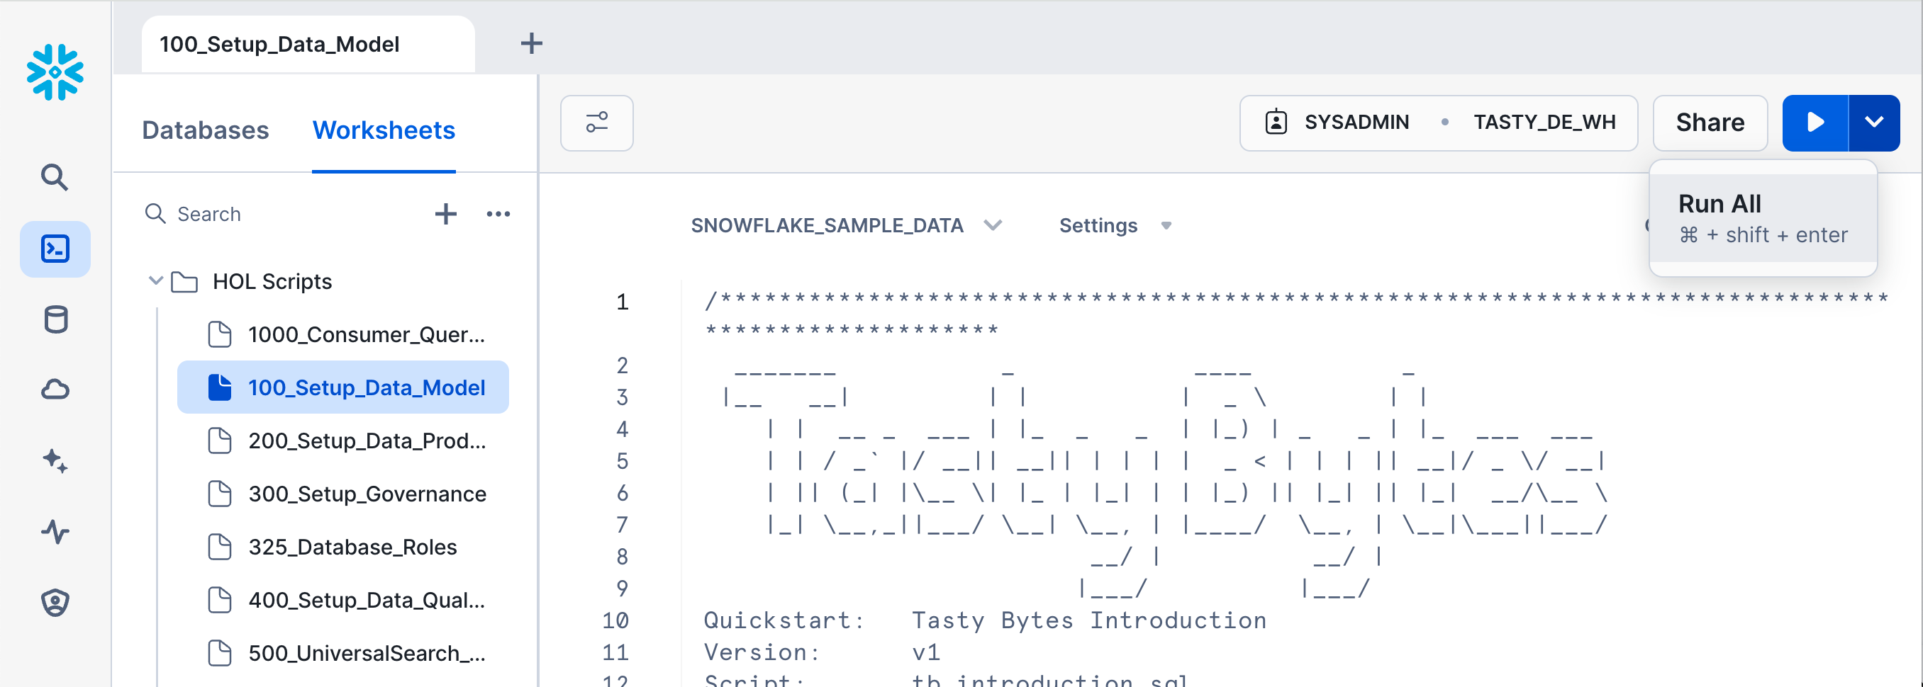
Task: Open search from the left sidebar
Action: (55, 178)
